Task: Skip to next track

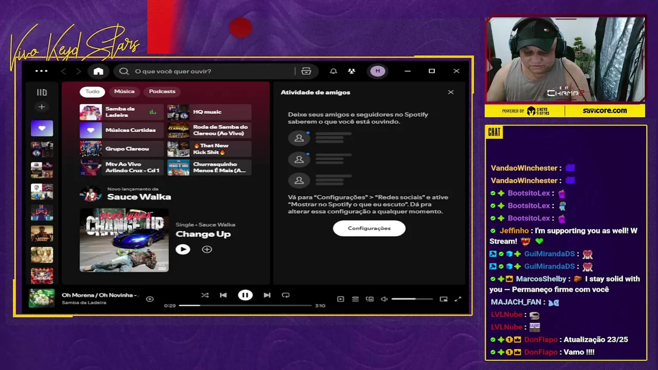Action: click(x=267, y=295)
